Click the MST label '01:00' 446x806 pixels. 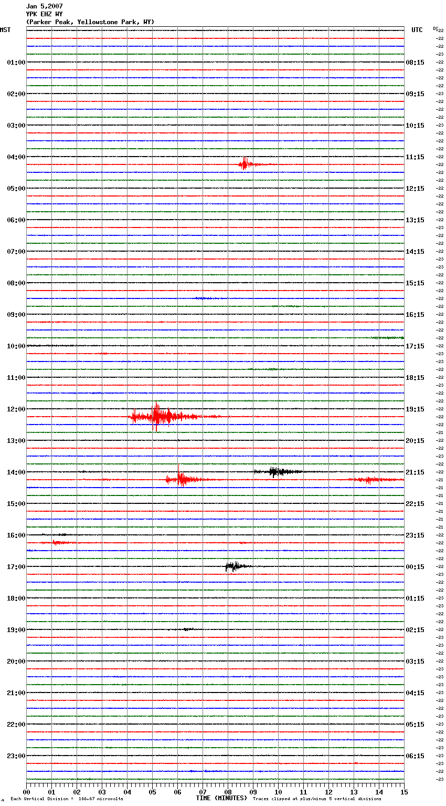[x=16, y=63]
